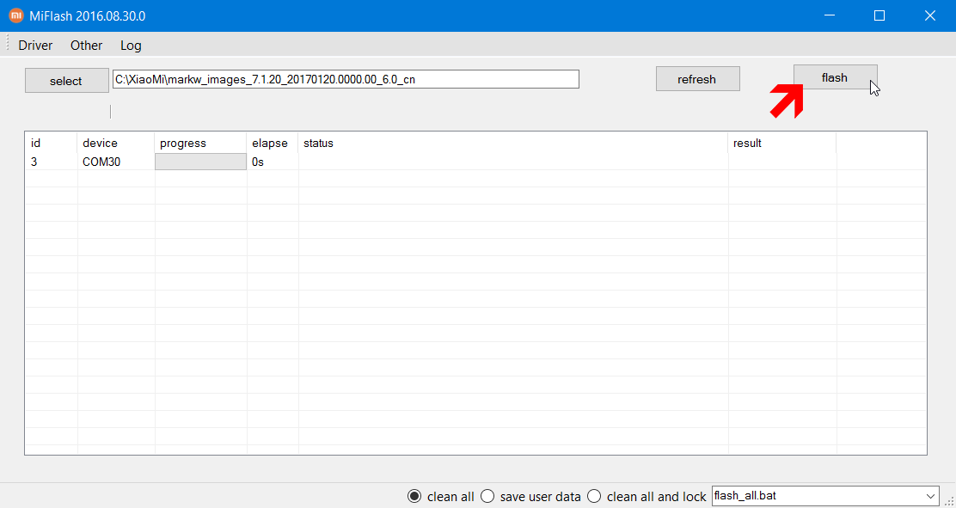Click the window resize grip at bottom corner
The width and height of the screenshot is (956, 508).
948,500
